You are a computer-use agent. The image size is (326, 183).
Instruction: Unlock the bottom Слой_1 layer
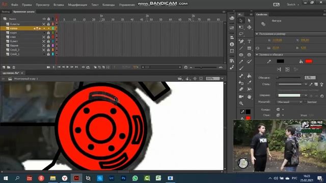click(x=48, y=54)
